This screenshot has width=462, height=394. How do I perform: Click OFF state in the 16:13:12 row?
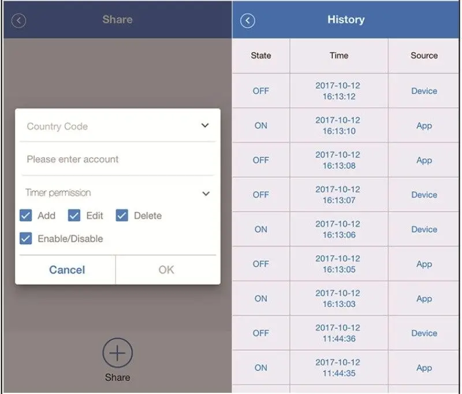pos(261,91)
